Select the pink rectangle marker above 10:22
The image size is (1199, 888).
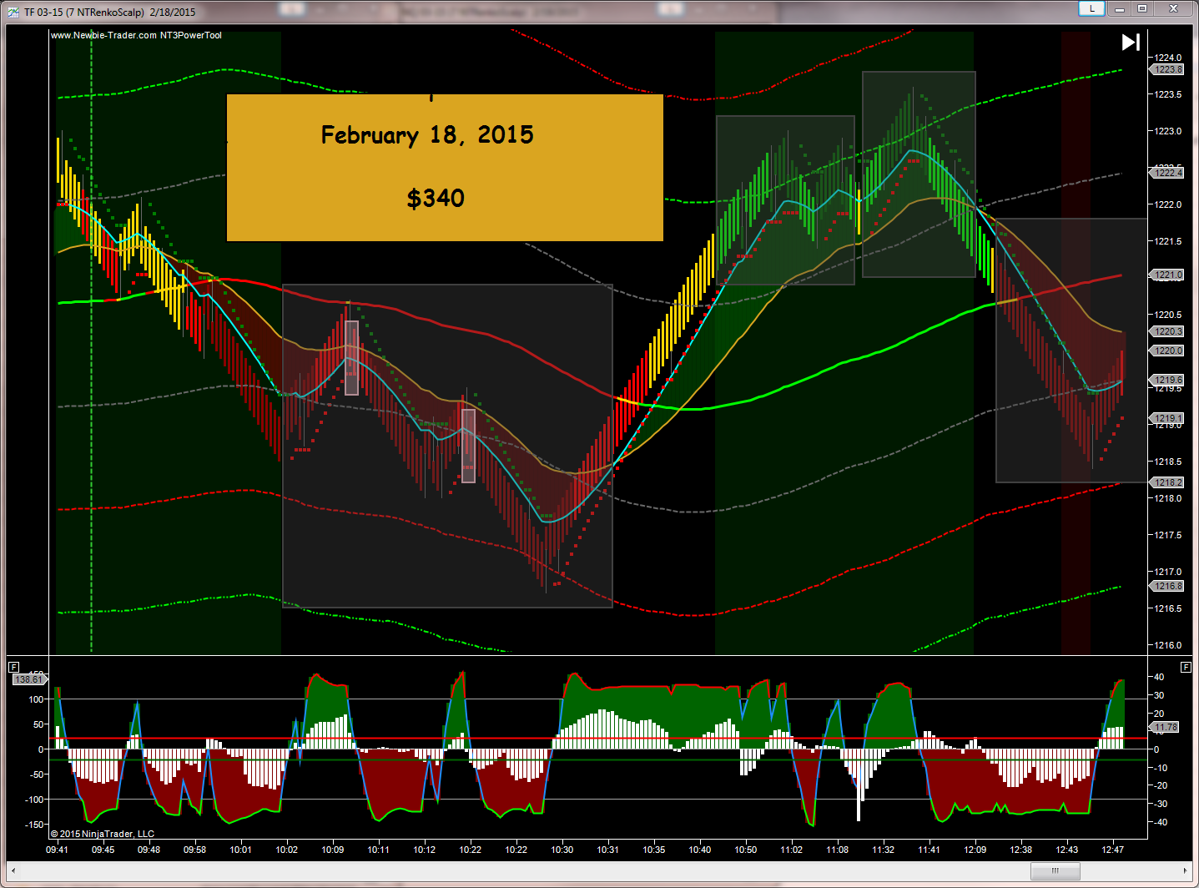pos(469,446)
